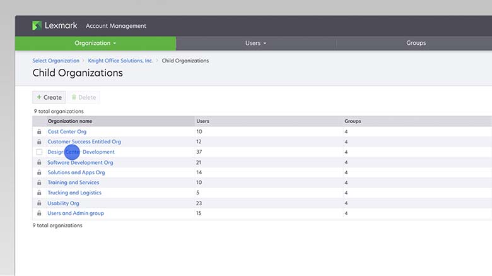492x276 pixels.
Task: Click lock icon beside Cost Center Org
Action: pos(39,132)
